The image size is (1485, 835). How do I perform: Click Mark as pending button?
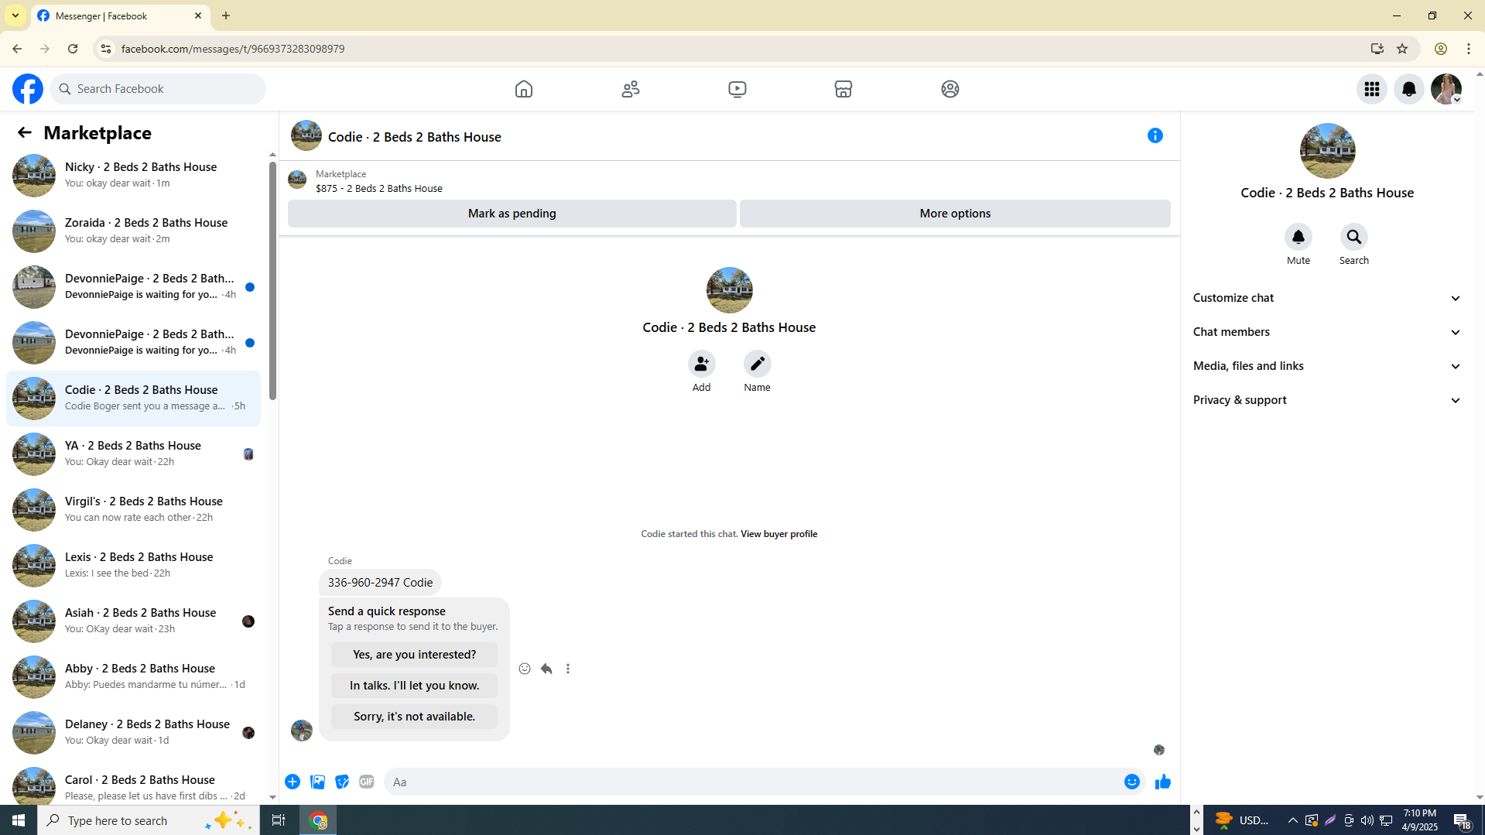coord(512,214)
